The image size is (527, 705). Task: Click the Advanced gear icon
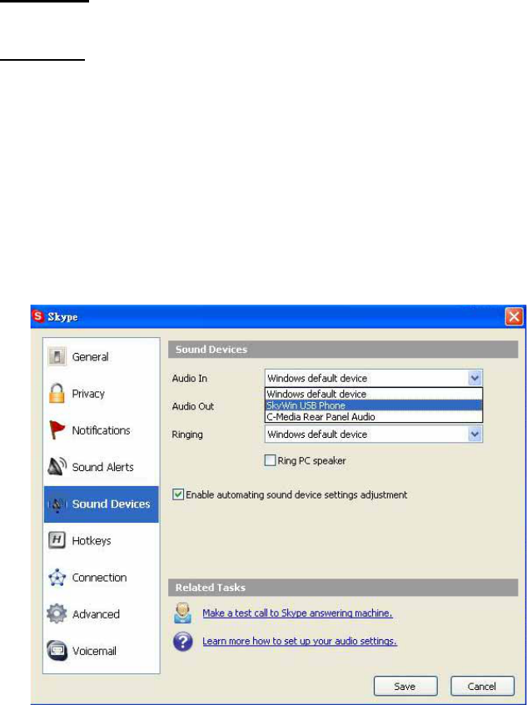57,613
